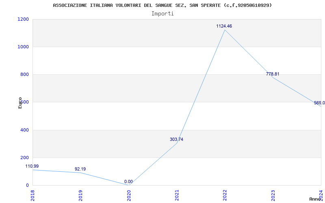Click the 303.74 data label
This screenshot has width=325, height=203.
pos(176,139)
